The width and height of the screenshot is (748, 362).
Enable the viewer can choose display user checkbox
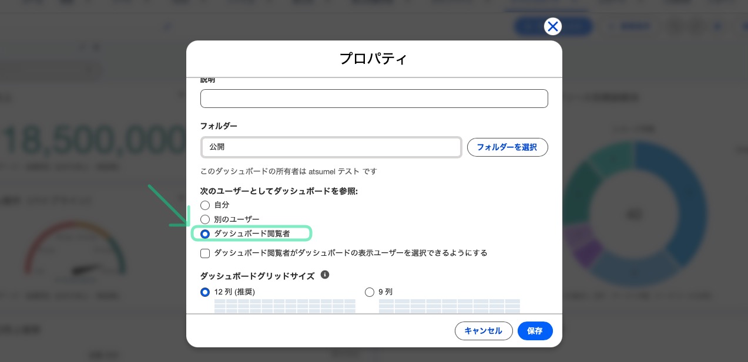tap(205, 253)
